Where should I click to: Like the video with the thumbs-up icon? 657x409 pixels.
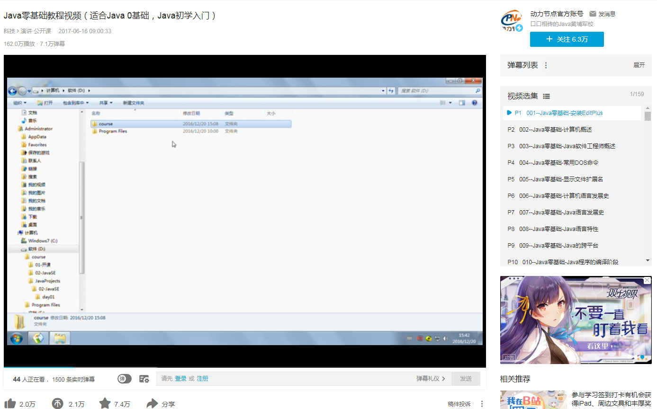pos(10,404)
